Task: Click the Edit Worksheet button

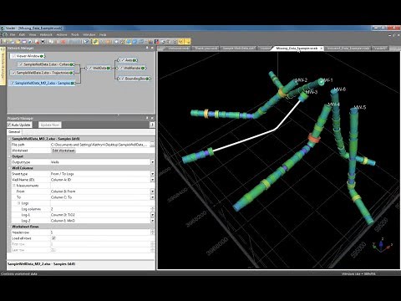Action: coord(63,150)
